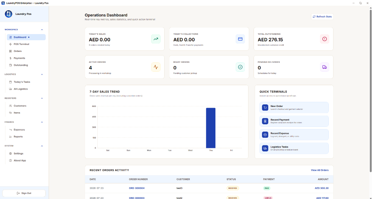Image resolution: width=372 pixels, height=199 pixels.
Task: Go to the Orders page
Action: pos(26,51)
